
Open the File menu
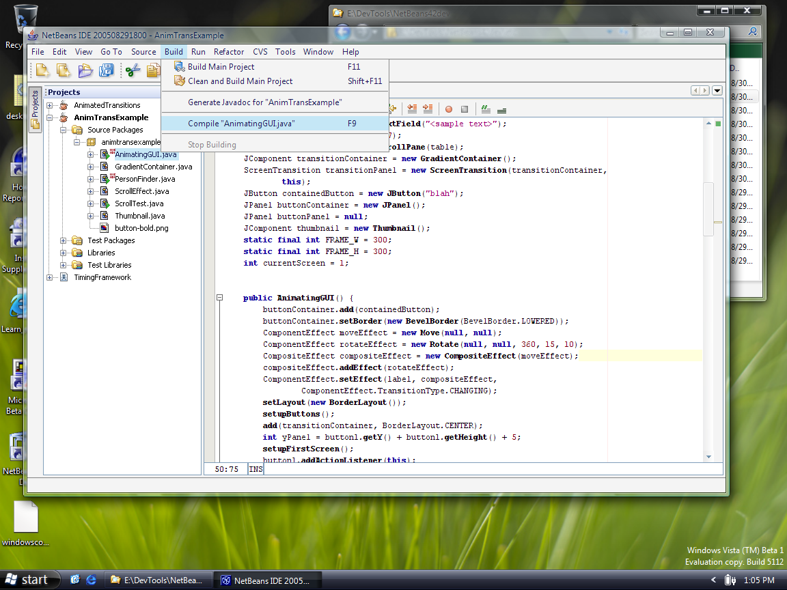coord(38,52)
